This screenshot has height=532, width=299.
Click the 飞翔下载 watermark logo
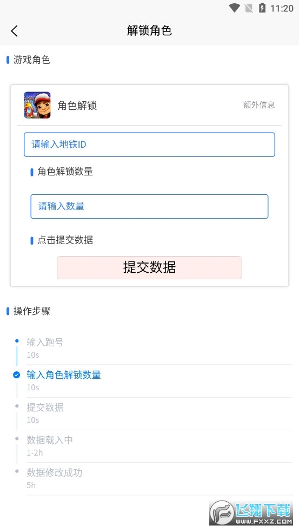coord(251,513)
